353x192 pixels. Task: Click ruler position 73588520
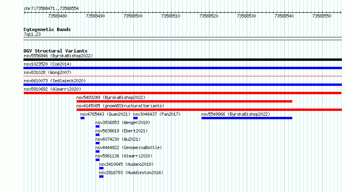tap(209, 16)
